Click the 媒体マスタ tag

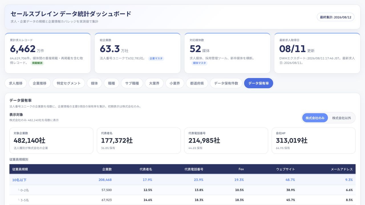(x=200, y=63)
